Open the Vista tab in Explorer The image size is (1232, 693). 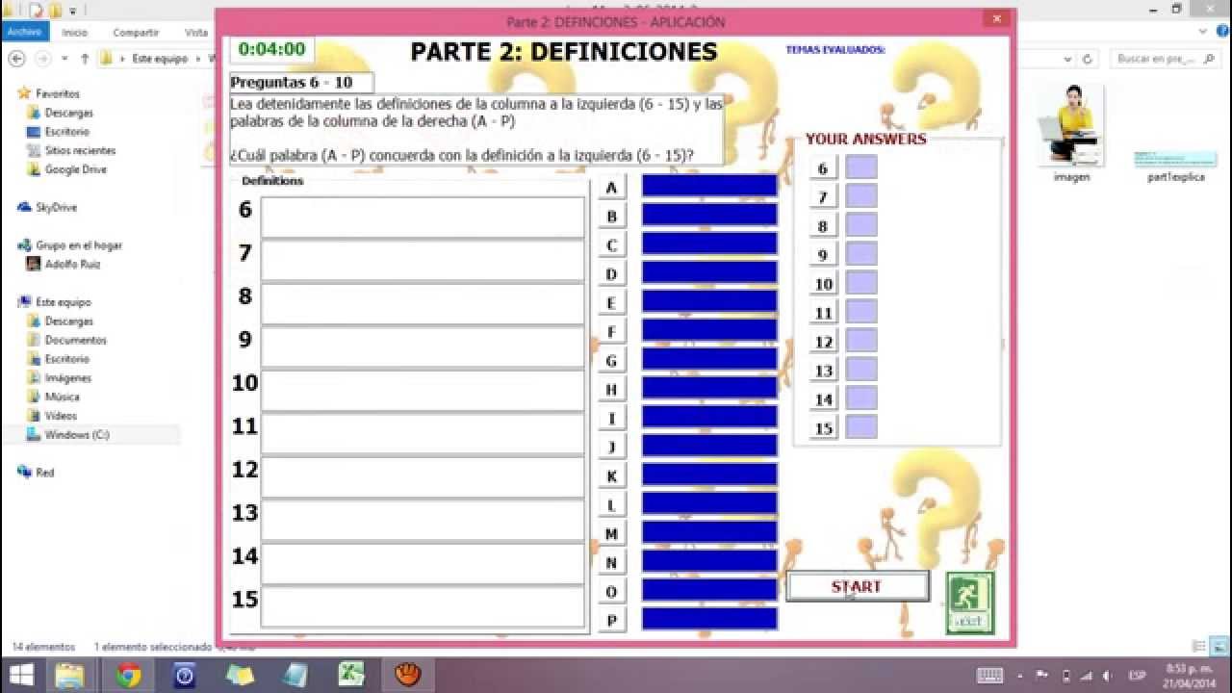tap(196, 32)
